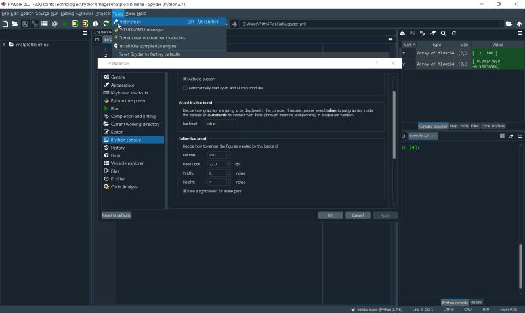Open the Consoles menu
The height and width of the screenshot is (313, 525).
click(85, 13)
